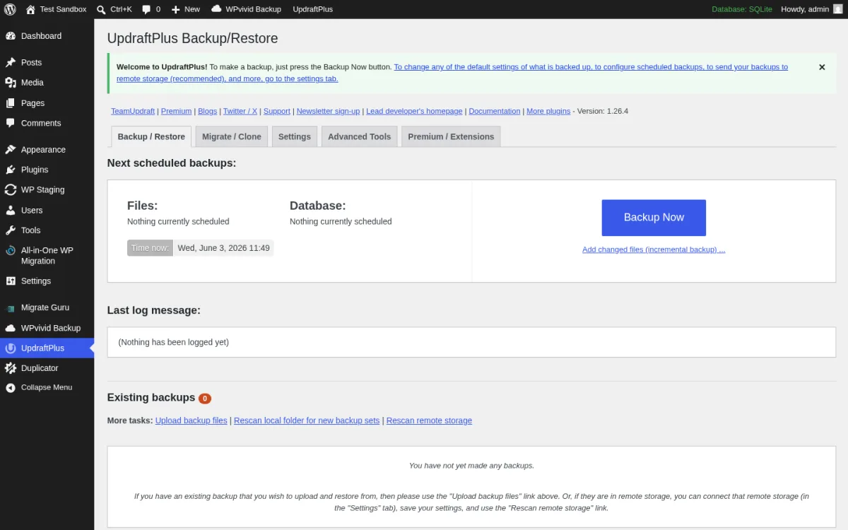
Task: Click the UpdraftPlus logo icon in sidebar
Action: point(11,348)
